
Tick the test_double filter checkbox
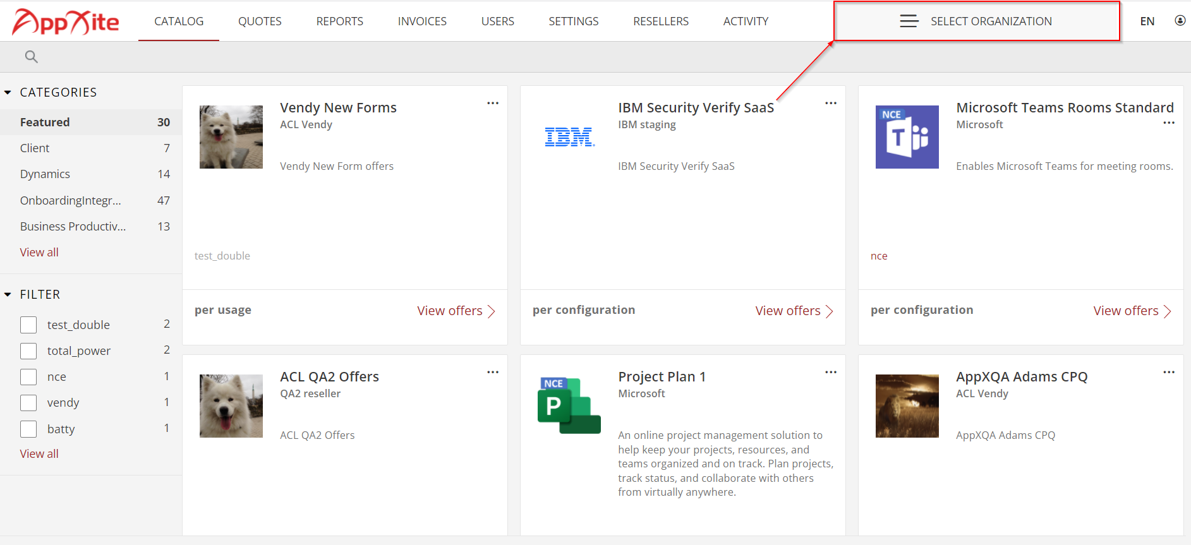click(28, 325)
